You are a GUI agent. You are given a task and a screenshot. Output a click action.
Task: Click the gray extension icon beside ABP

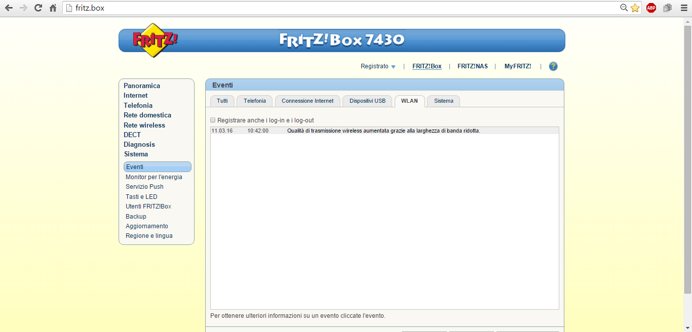[667, 8]
